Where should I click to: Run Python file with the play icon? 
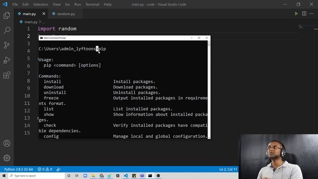296,13
